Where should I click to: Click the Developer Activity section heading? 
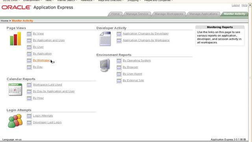coord(111,28)
